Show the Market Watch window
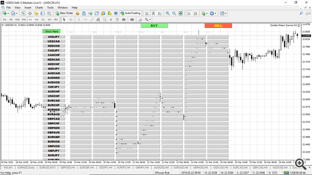This screenshot has width=312, height=175. (23, 13)
